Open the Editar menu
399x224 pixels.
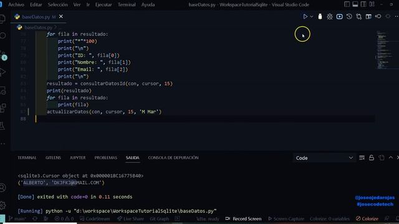point(36,4)
